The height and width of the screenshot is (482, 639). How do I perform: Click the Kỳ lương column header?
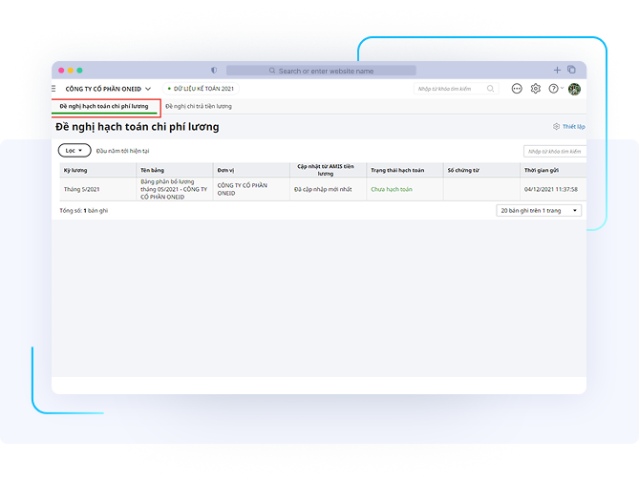pyautogui.click(x=75, y=170)
